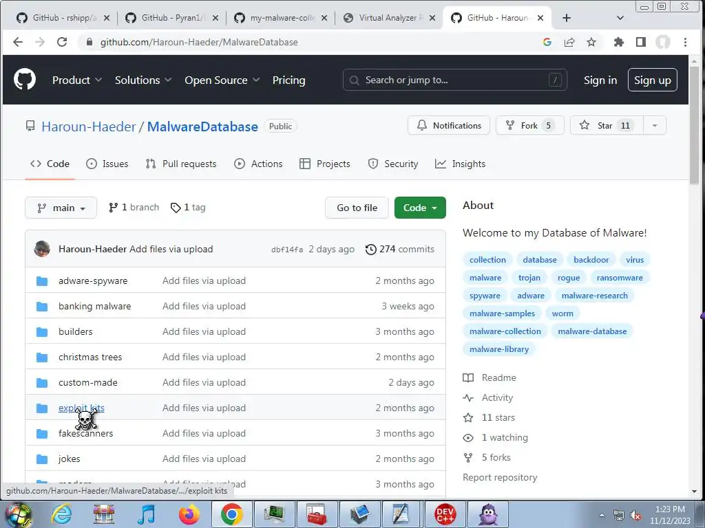Fork the repository
705x528 pixels.
coord(529,125)
